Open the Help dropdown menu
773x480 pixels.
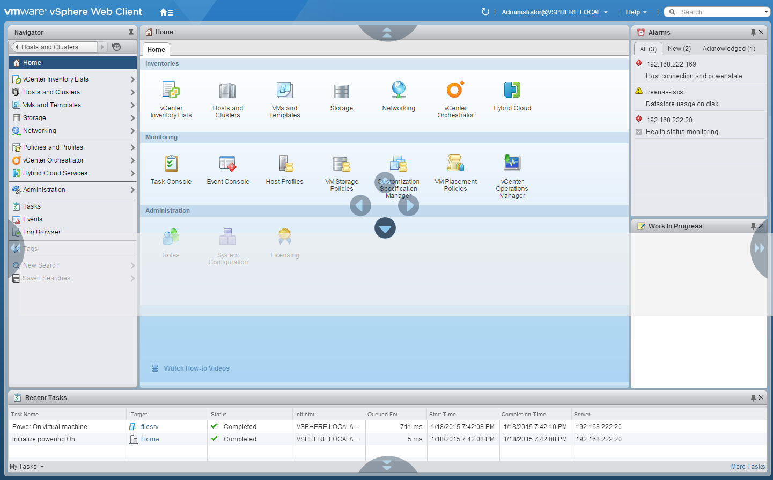point(636,12)
